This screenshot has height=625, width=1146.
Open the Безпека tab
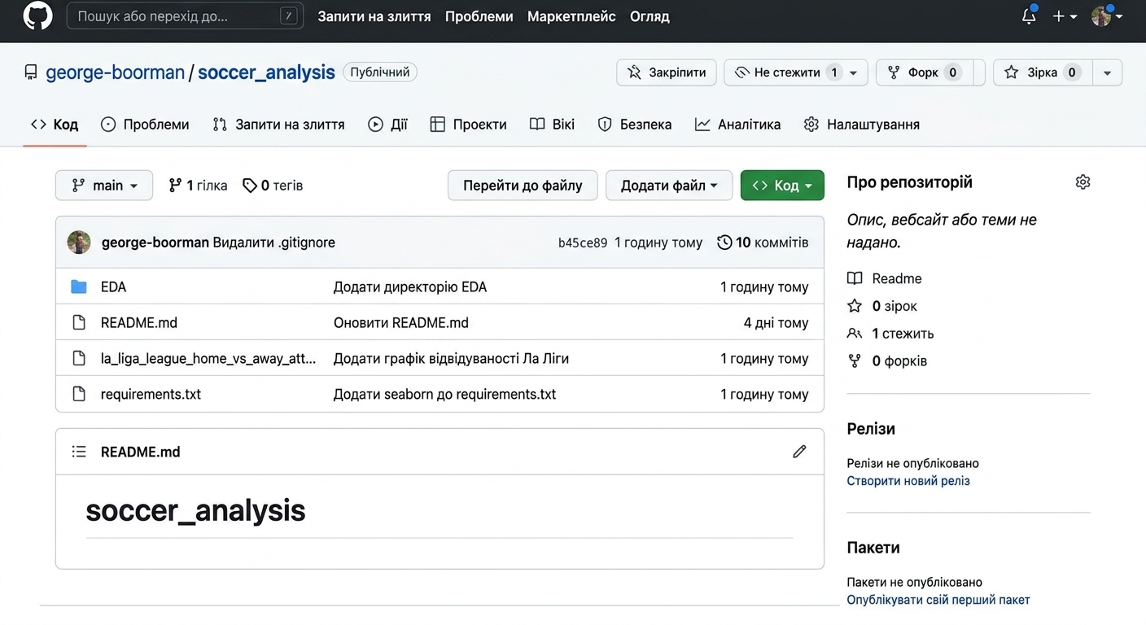coord(634,125)
